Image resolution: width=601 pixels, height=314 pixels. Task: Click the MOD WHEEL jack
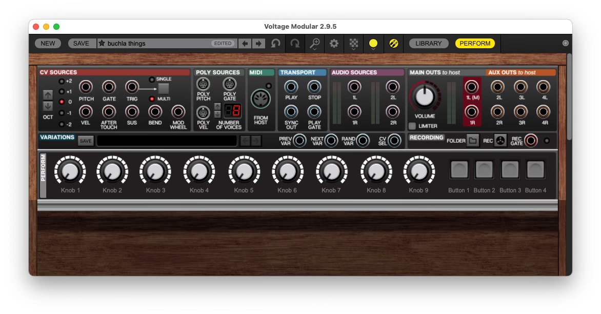tap(178, 112)
